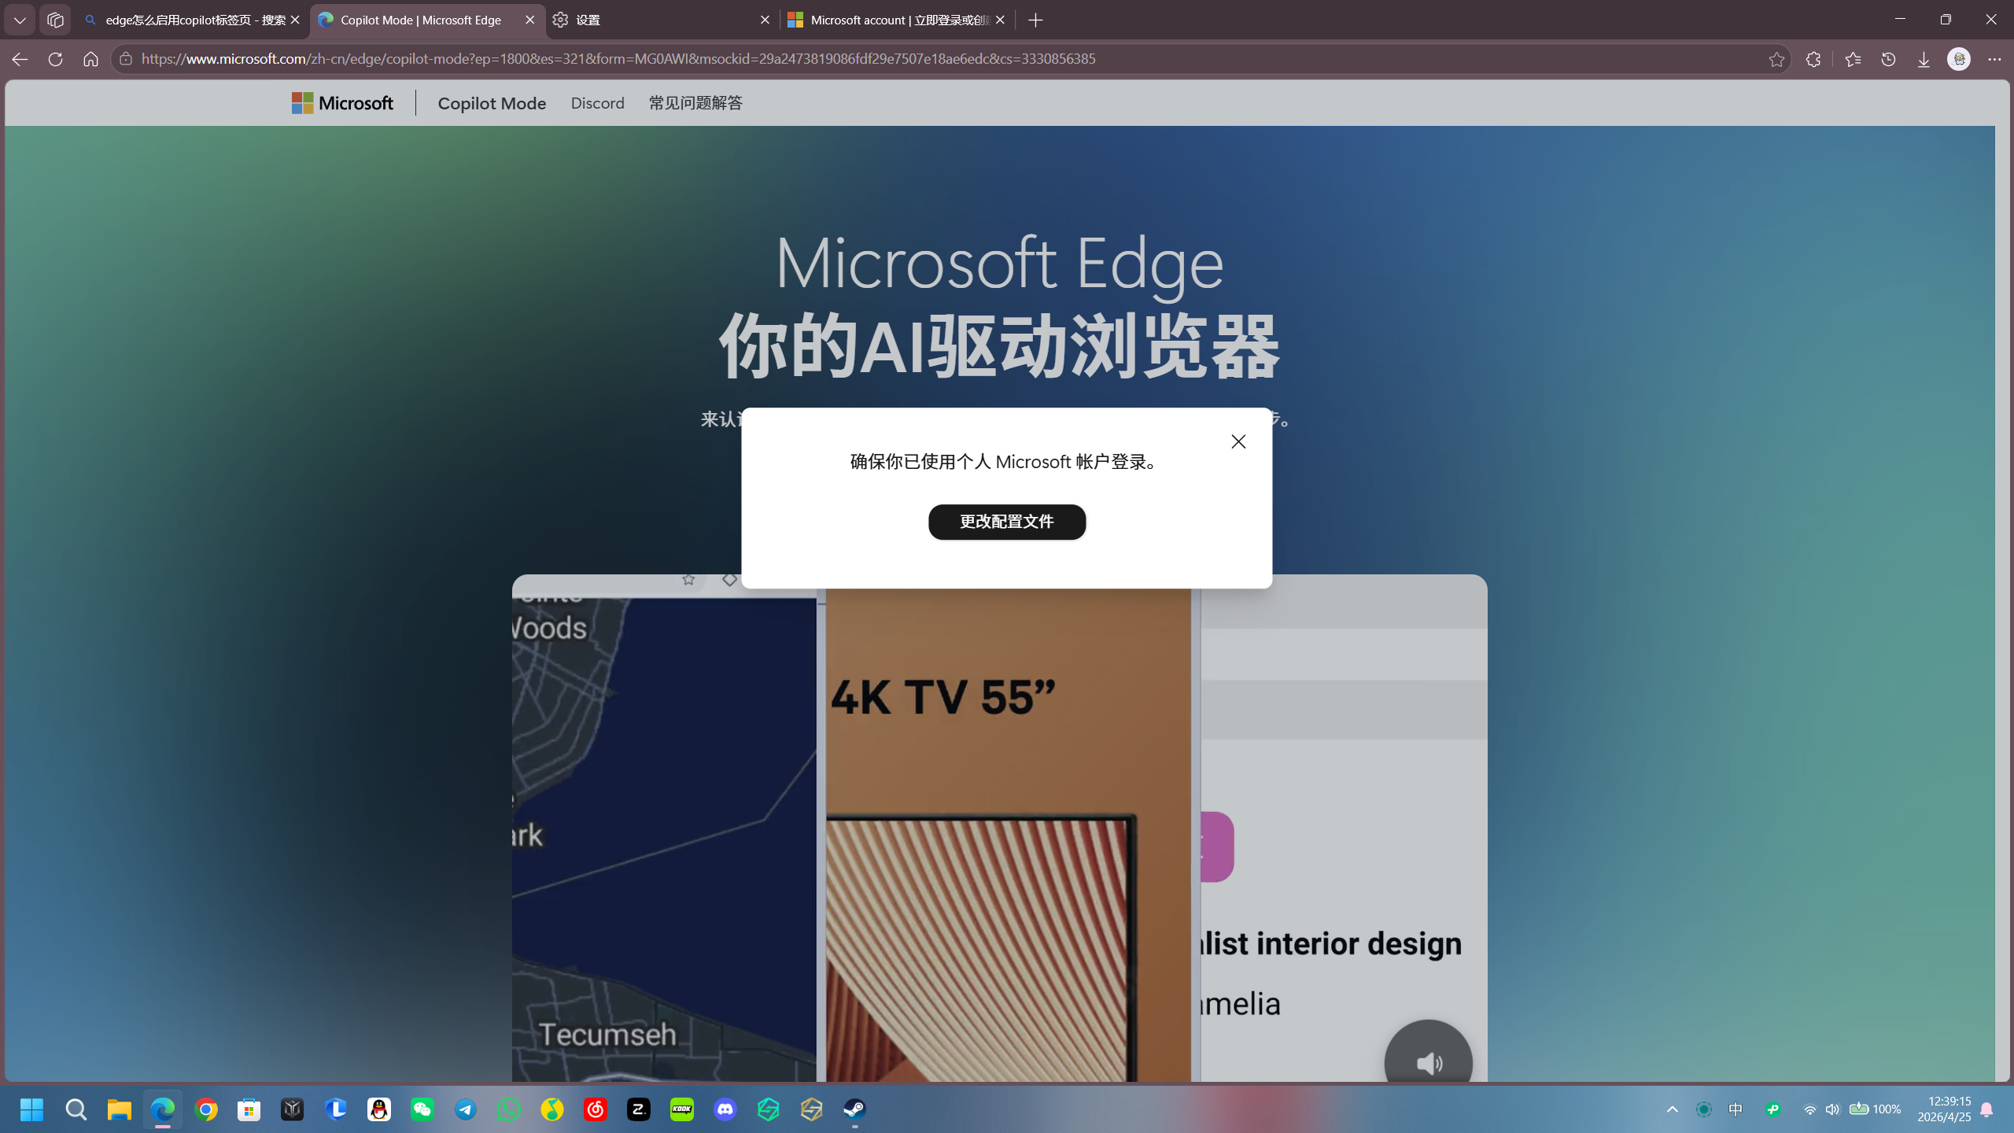Open the Downloads icon
The image size is (2014, 1133).
(x=1924, y=59)
